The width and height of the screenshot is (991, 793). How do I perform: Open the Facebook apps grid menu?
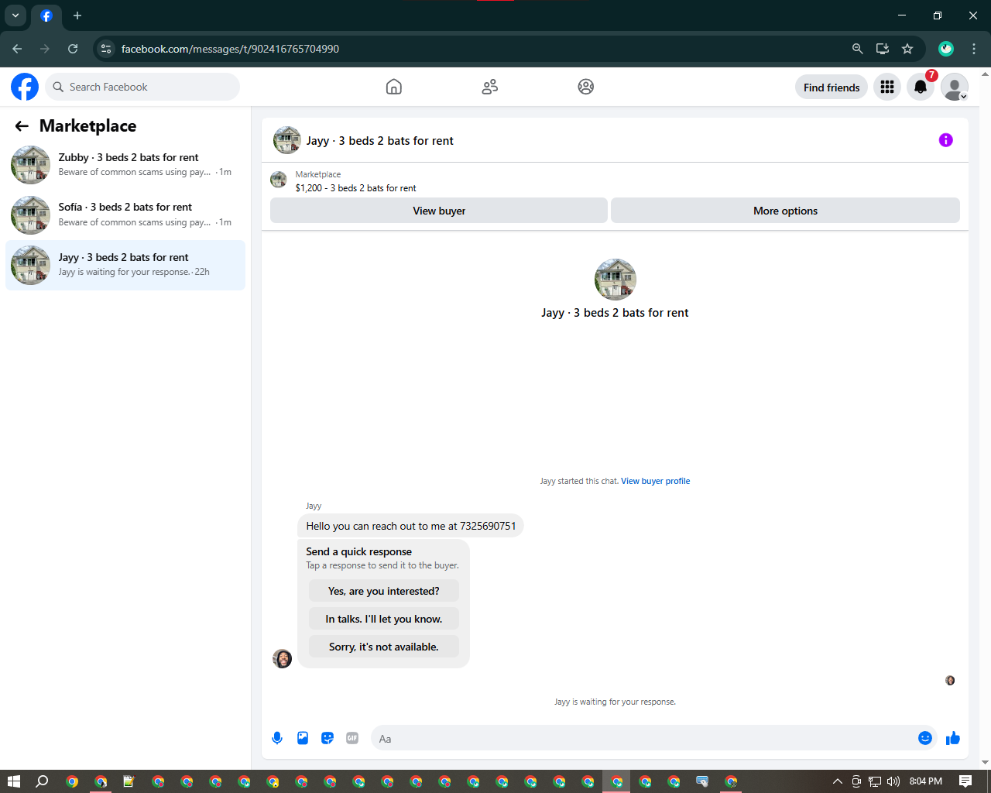pos(887,87)
